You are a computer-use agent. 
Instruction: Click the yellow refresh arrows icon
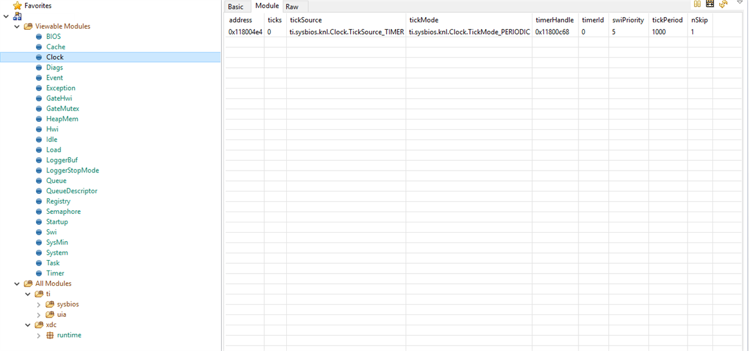[723, 4]
